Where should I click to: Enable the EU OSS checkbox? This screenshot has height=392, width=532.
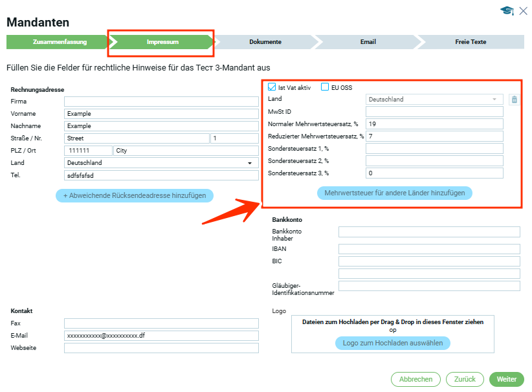click(x=326, y=87)
